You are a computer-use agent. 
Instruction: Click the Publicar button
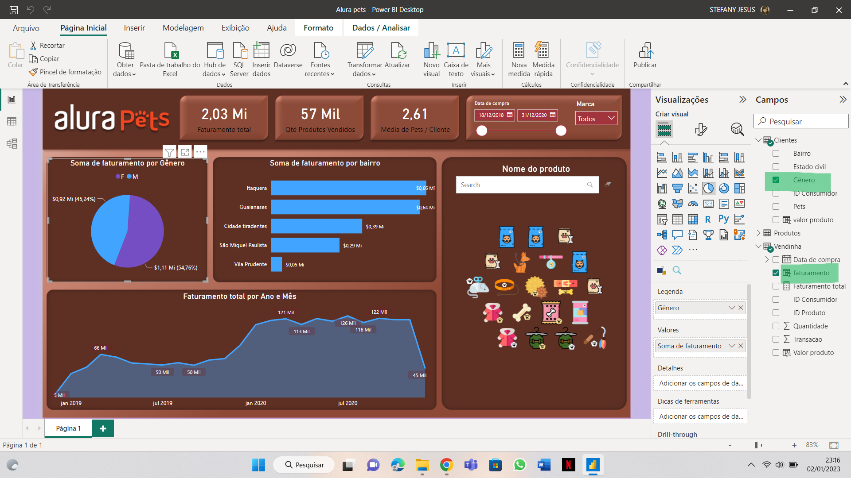click(645, 55)
